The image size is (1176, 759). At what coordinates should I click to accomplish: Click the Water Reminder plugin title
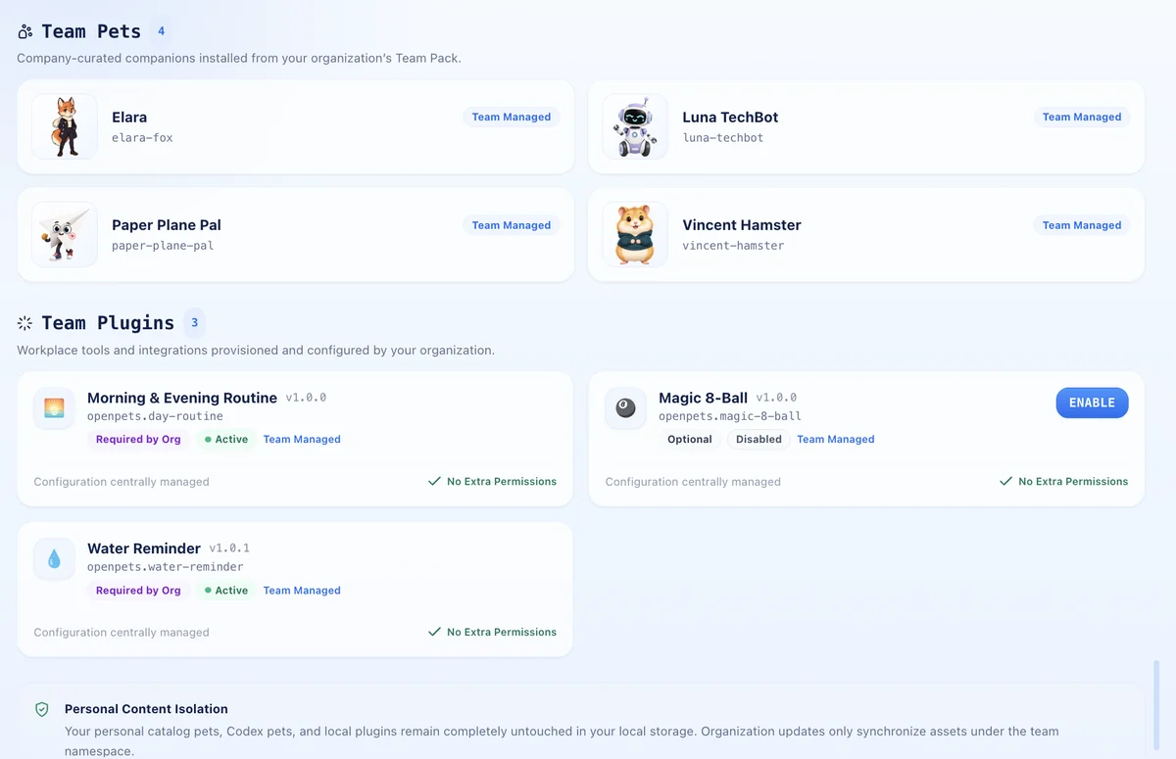(144, 548)
